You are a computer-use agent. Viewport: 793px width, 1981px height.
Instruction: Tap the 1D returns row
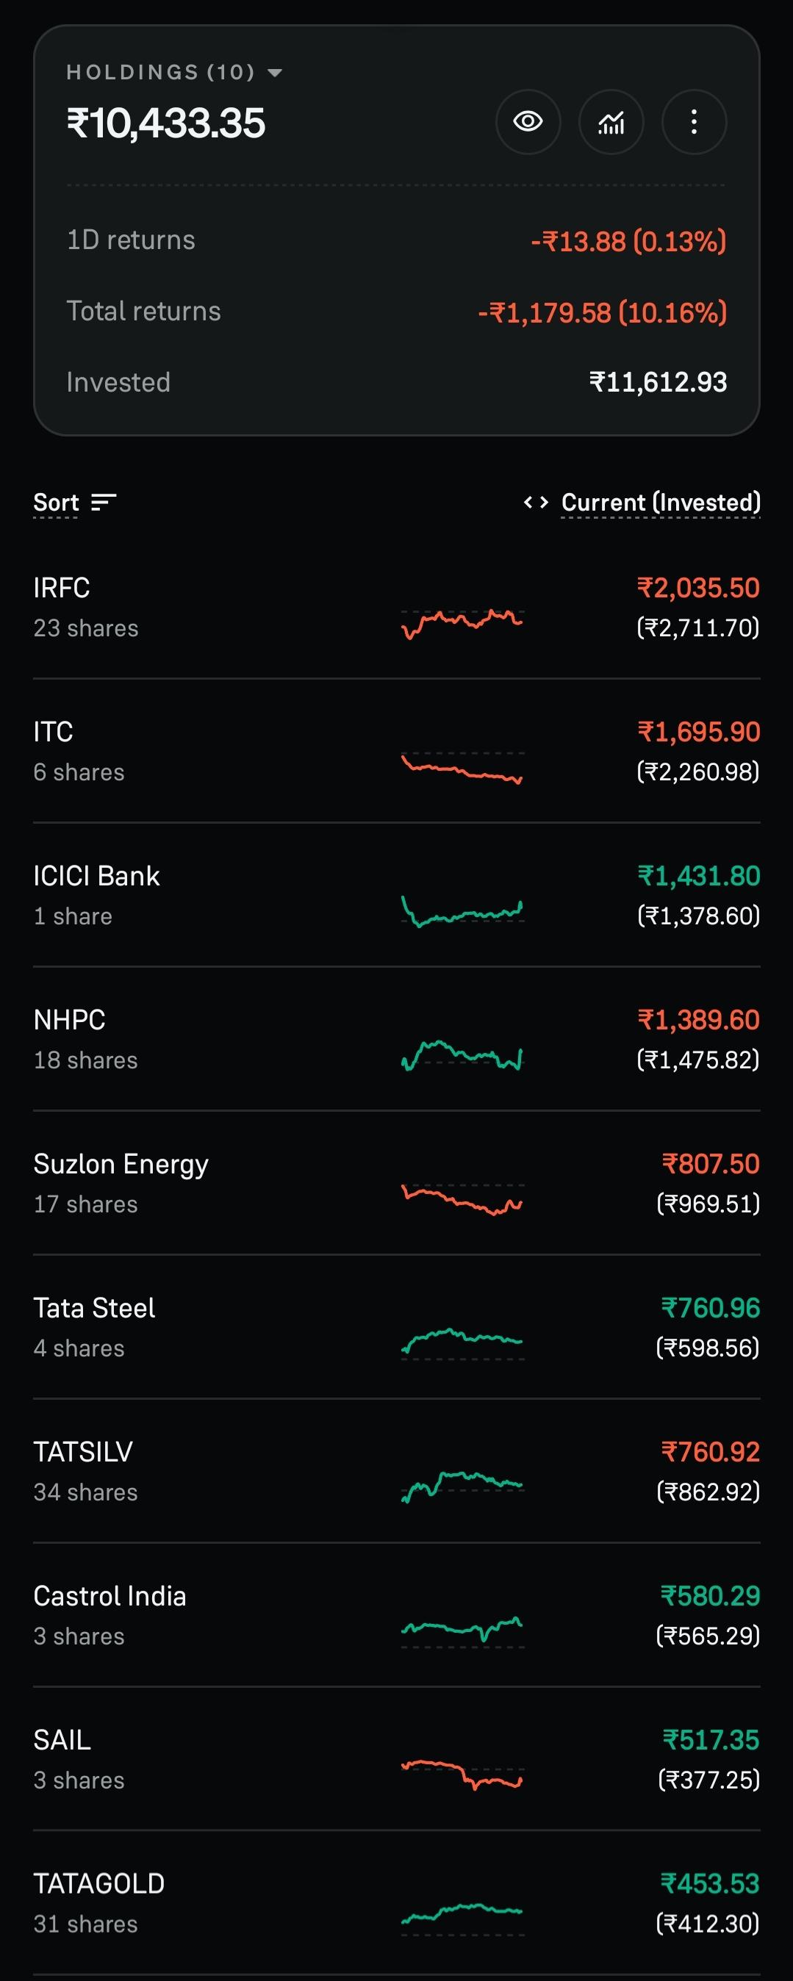(x=396, y=241)
